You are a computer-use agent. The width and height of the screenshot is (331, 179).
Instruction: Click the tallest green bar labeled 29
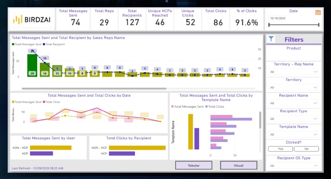point(32,65)
